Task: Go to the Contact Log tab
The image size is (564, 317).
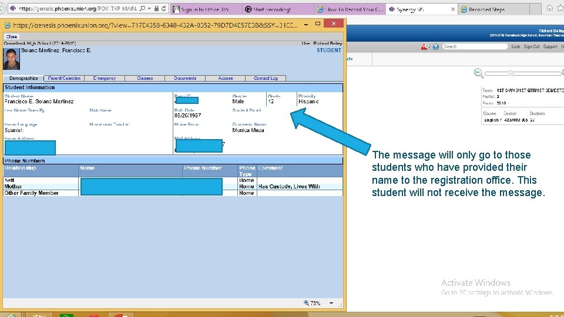Action: pyautogui.click(x=266, y=78)
